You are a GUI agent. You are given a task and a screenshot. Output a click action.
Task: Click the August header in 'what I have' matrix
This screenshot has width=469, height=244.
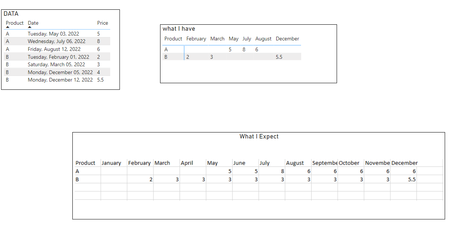coord(263,39)
